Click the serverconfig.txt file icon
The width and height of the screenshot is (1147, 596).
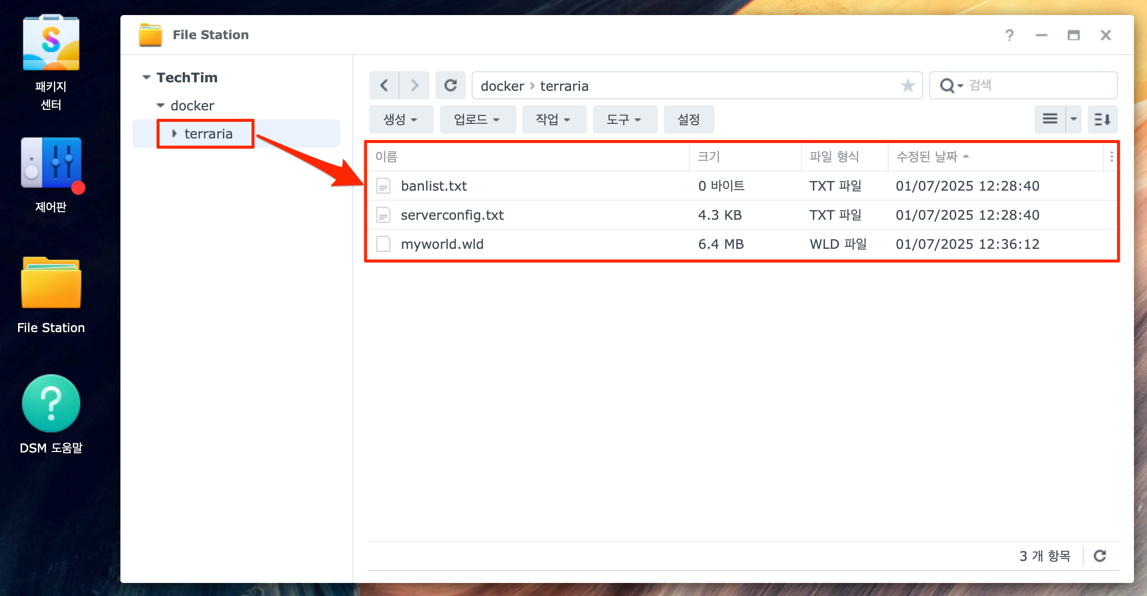click(383, 215)
